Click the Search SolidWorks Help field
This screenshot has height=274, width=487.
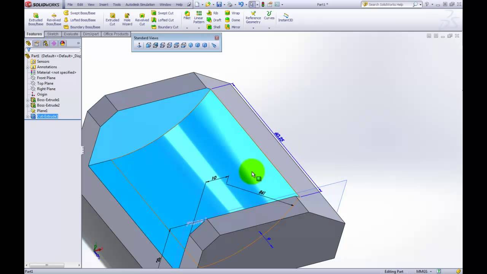point(390,5)
